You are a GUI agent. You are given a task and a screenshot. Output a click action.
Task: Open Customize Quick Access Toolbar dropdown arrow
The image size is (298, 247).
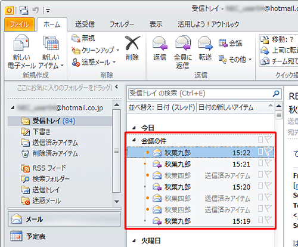(x=48, y=11)
